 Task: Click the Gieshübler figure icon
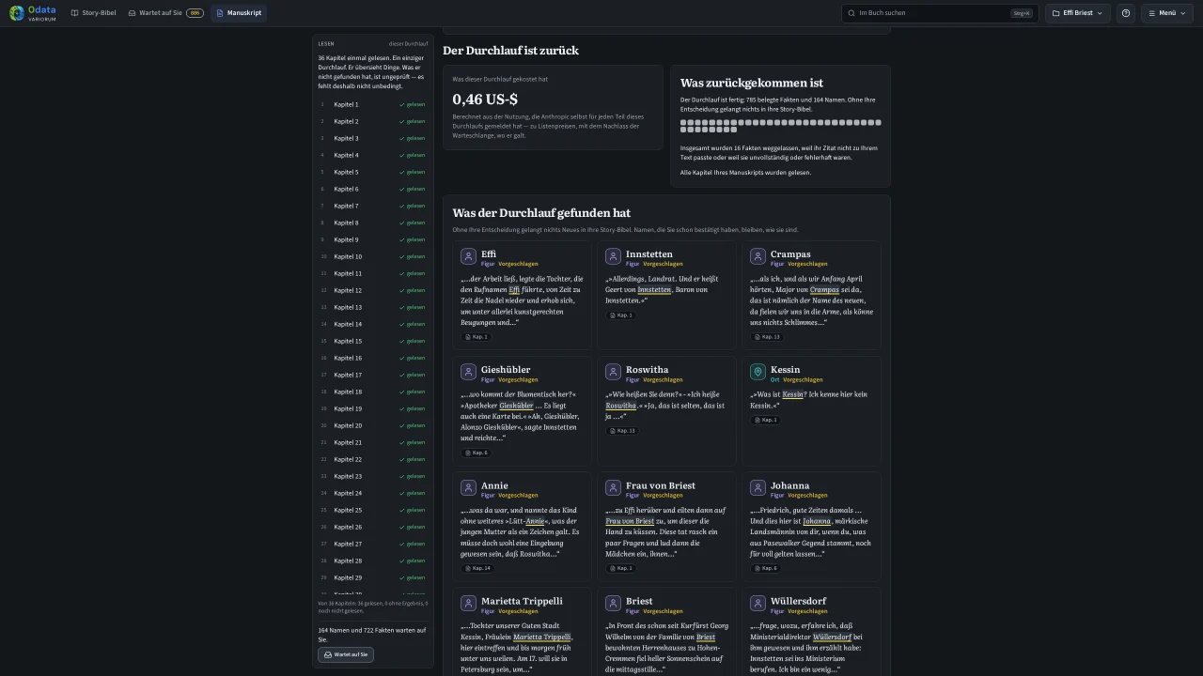click(468, 372)
